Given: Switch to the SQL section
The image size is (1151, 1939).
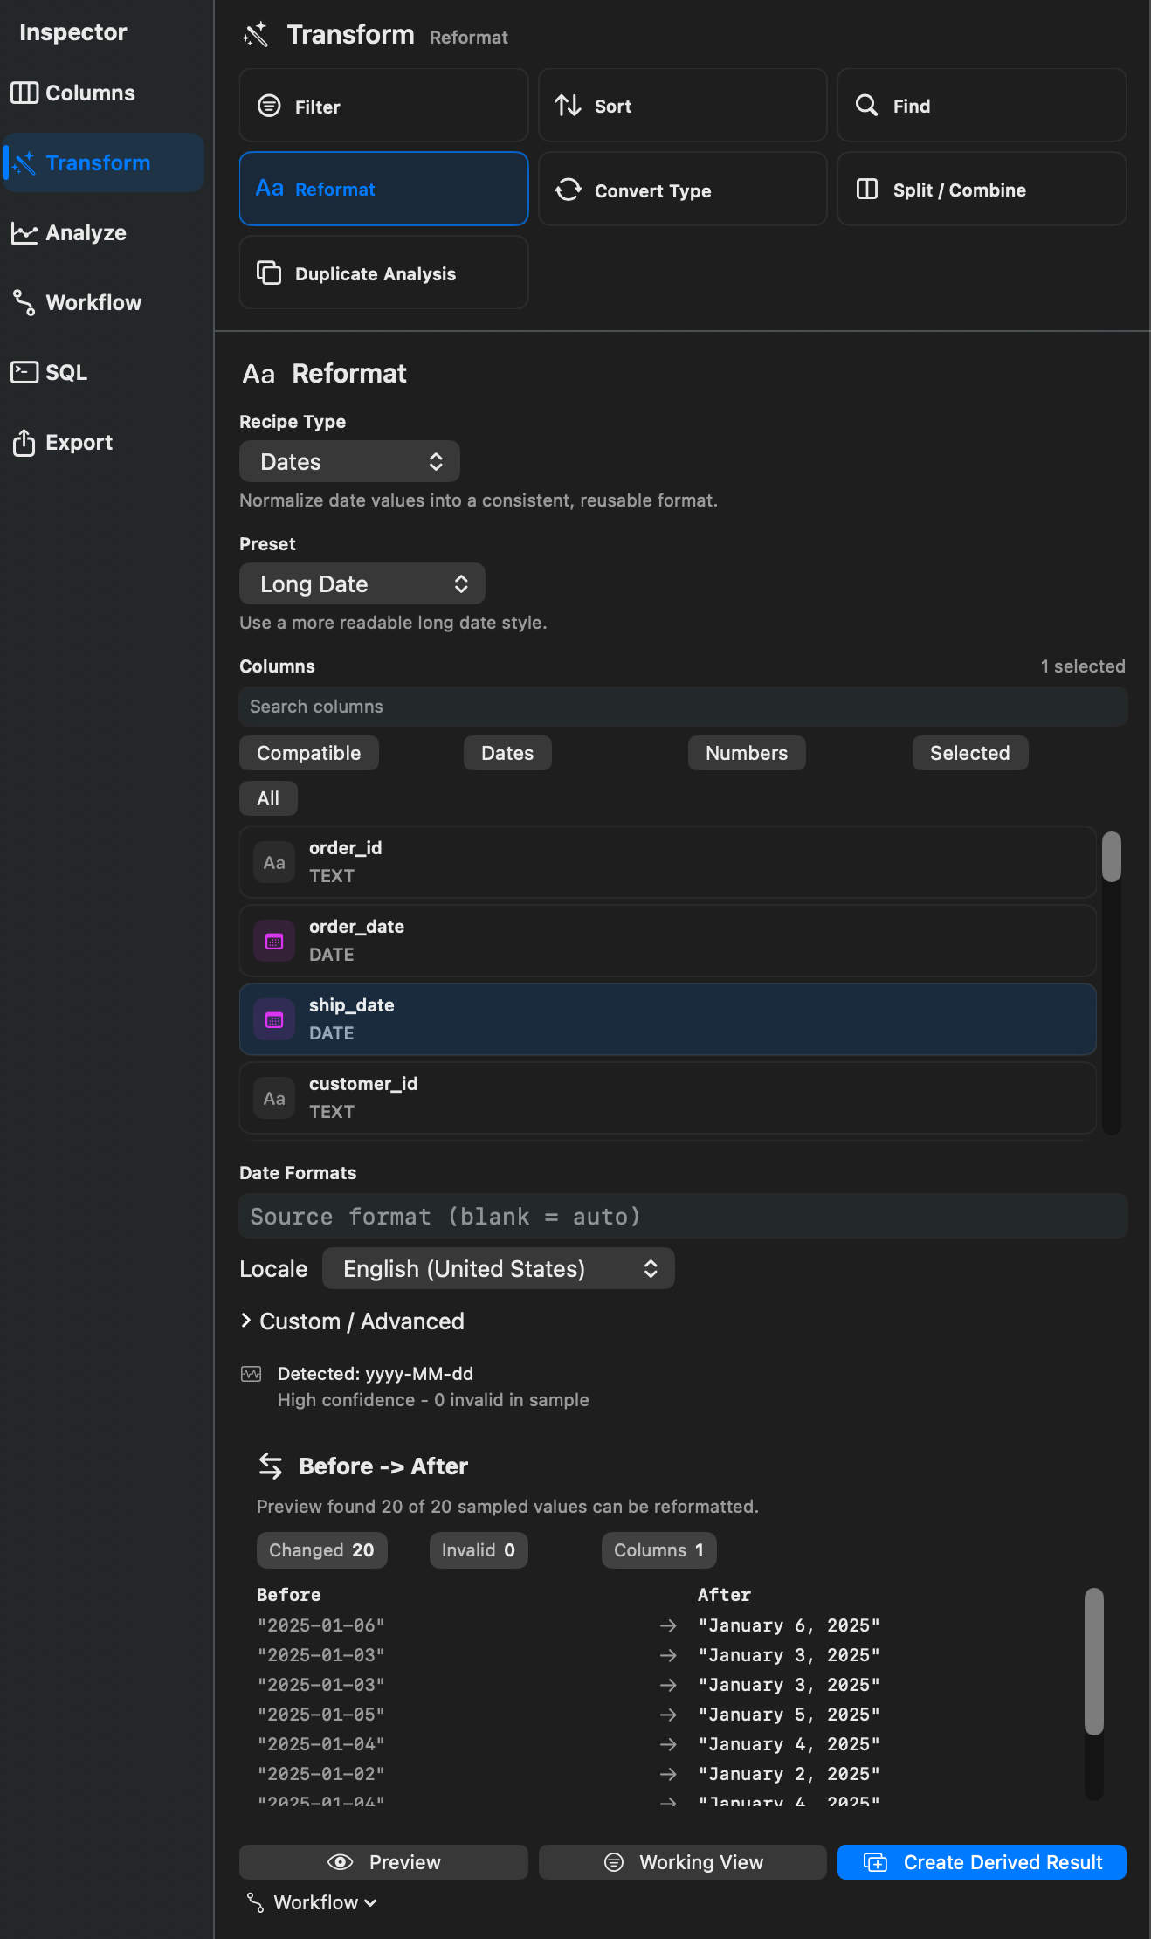Looking at the screenshot, I should click(x=103, y=372).
